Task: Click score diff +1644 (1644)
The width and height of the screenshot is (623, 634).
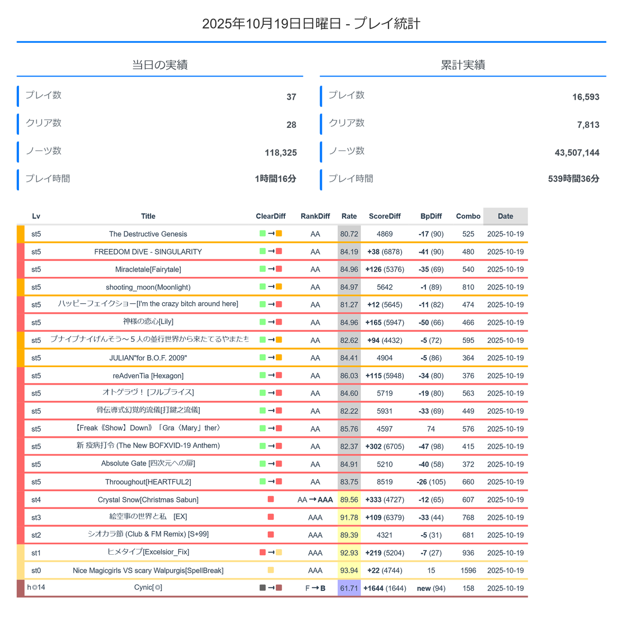Action: point(385,588)
